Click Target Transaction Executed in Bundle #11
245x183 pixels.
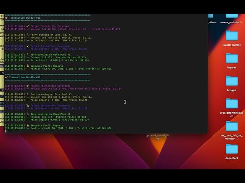point(38,46)
